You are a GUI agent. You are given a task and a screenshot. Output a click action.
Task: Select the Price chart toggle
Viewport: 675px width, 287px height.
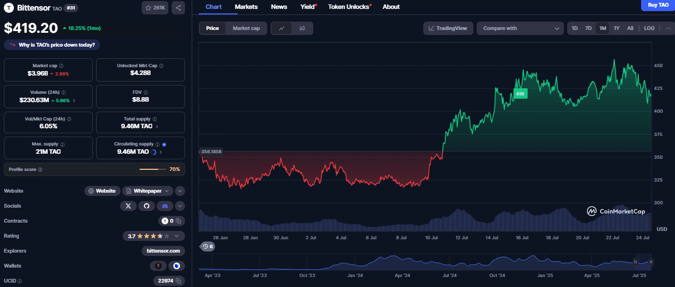click(212, 28)
